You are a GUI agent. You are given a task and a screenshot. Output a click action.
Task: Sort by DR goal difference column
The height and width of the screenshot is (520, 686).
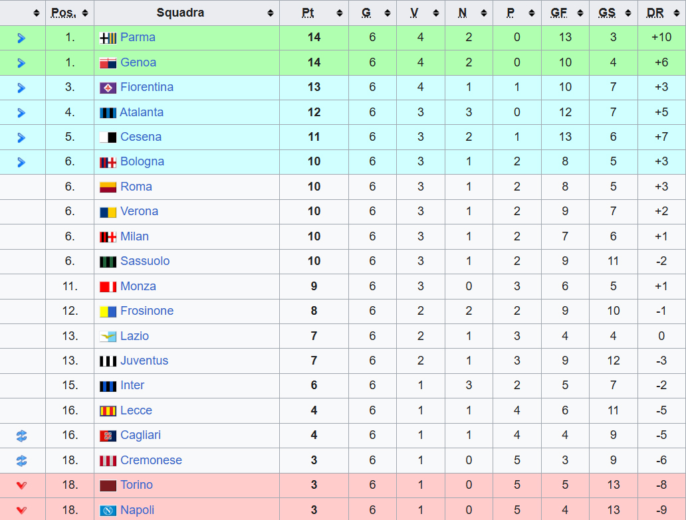pos(661,13)
